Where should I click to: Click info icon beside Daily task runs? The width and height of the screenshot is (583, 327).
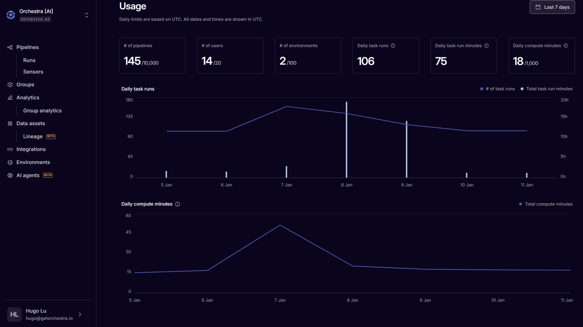click(393, 46)
